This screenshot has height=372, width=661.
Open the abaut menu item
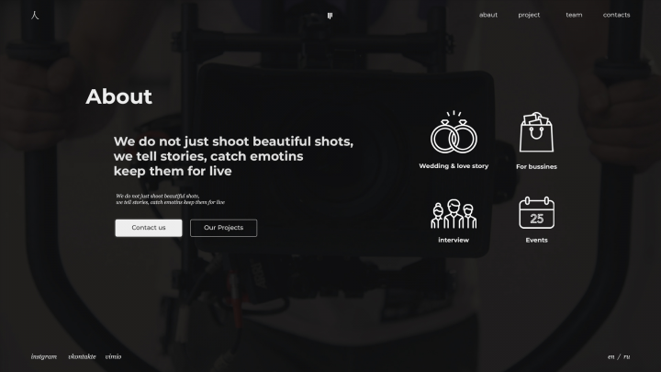488,15
